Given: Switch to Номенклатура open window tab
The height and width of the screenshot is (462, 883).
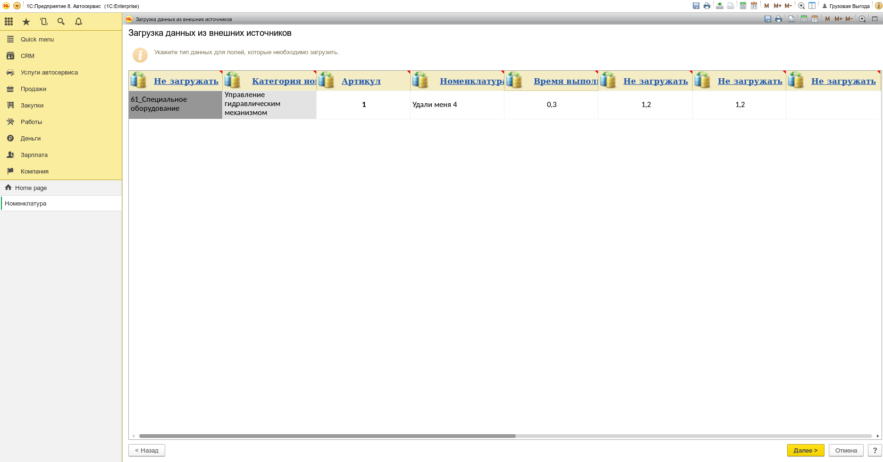Looking at the screenshot, I should coord(61,204).
